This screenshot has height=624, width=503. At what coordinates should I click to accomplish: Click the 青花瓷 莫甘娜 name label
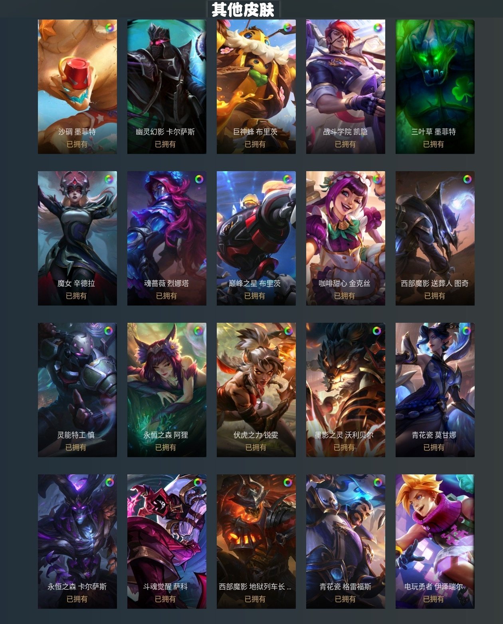434,435
